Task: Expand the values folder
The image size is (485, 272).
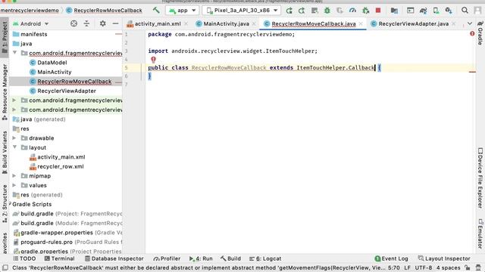Action: tap(14, 185)
